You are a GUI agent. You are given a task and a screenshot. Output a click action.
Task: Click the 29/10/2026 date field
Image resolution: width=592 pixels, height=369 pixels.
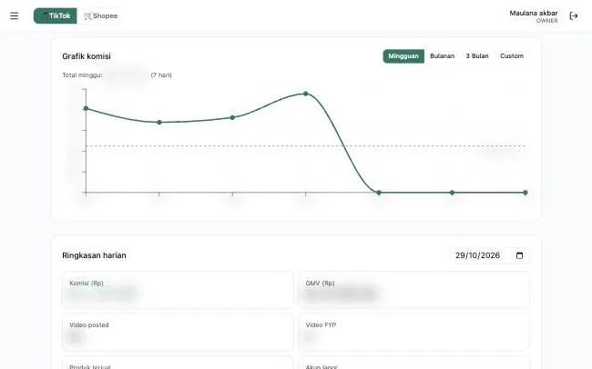click(490, 255)
